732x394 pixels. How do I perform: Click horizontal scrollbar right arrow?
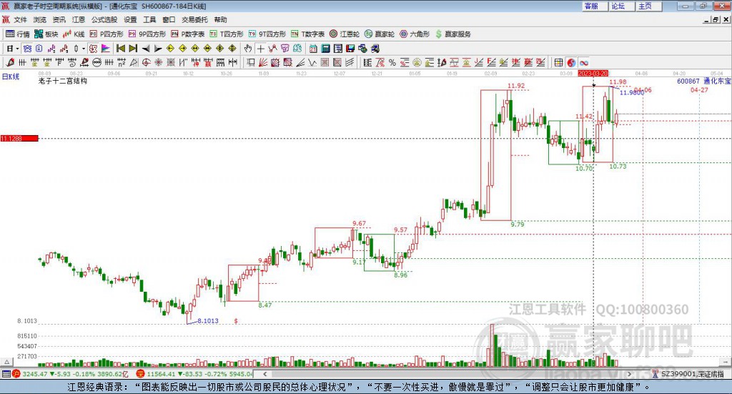629,374
